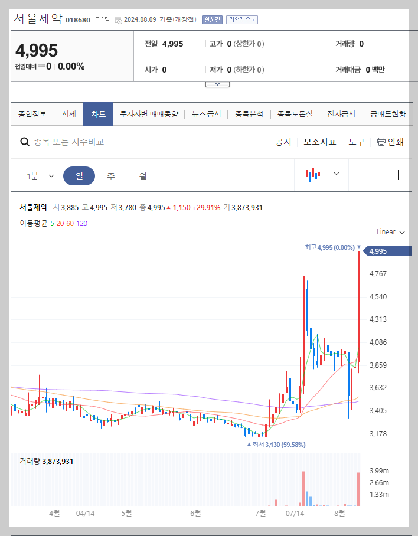The image size is (418, 536).
Task: Switch to the 주 (weekly) period
Action: (x=110, y=175)
